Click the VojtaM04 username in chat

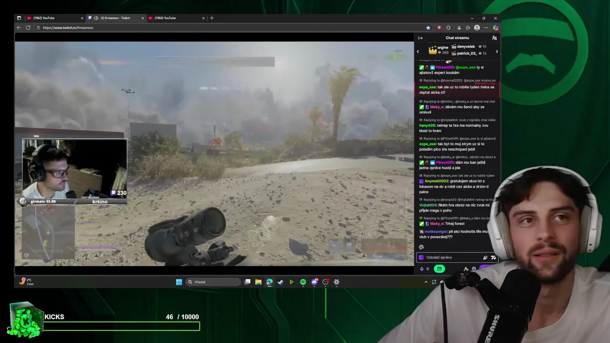[428, 205]
